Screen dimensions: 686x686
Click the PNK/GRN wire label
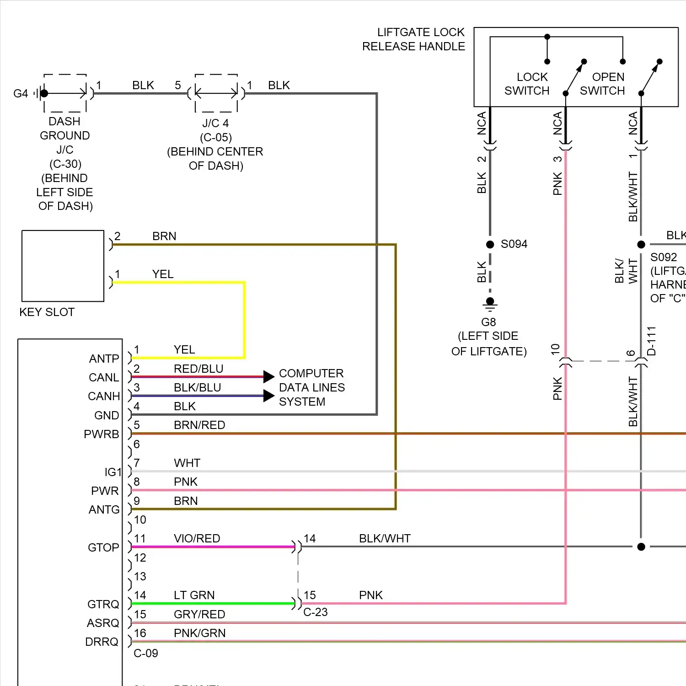200,633
